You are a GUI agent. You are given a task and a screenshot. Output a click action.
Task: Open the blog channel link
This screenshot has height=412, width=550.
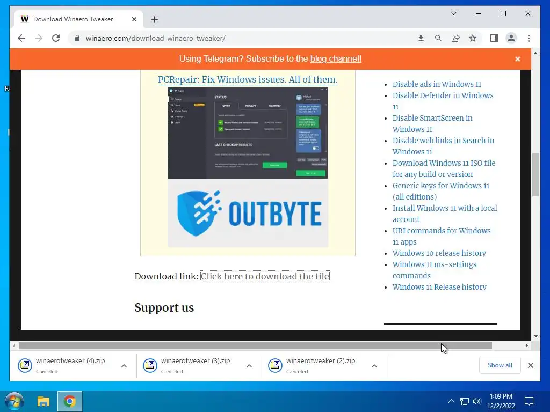[x=336, y=58]
